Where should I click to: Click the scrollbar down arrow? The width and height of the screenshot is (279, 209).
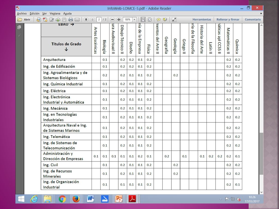[x=261, y=192]
